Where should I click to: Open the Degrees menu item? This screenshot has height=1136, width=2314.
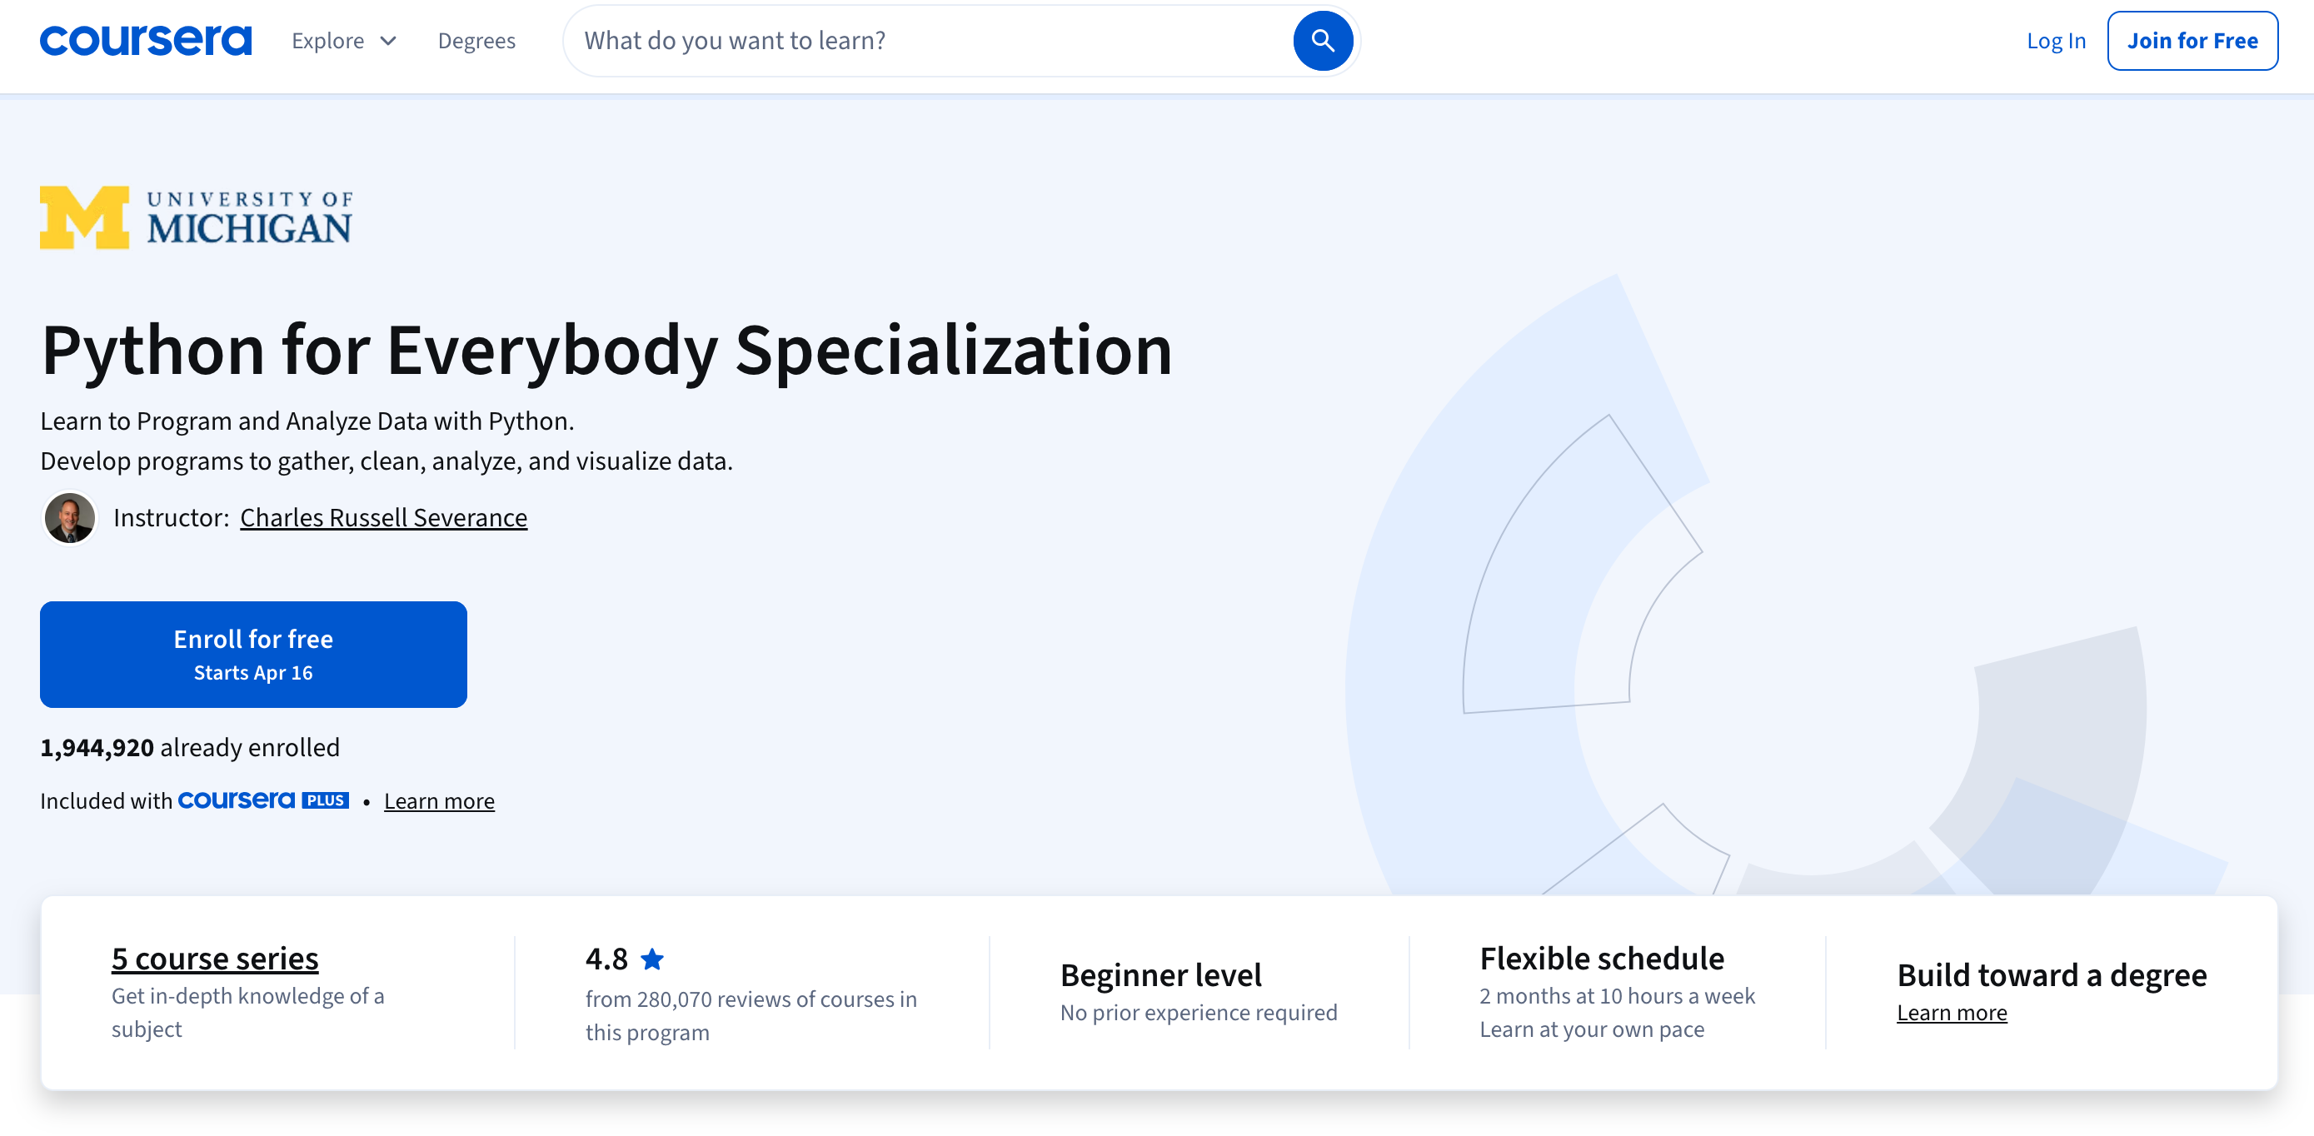[x=476, y=41]
